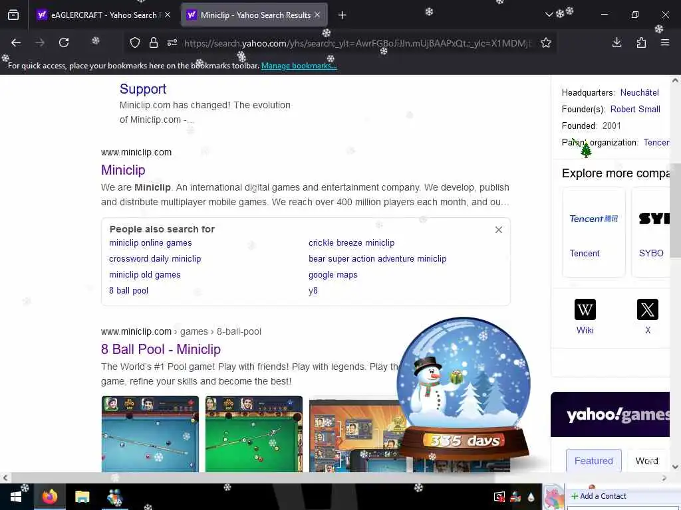This screenshot has height=510, width=681.
Task: Search for crickle breeze miniclip
Action: 351,243
